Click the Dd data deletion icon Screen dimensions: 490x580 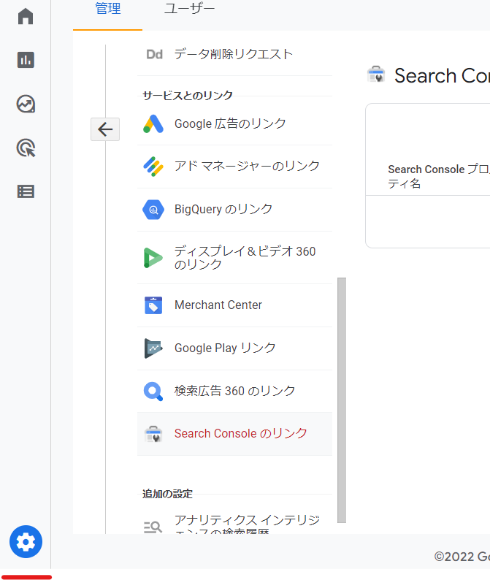click(154, 54)
